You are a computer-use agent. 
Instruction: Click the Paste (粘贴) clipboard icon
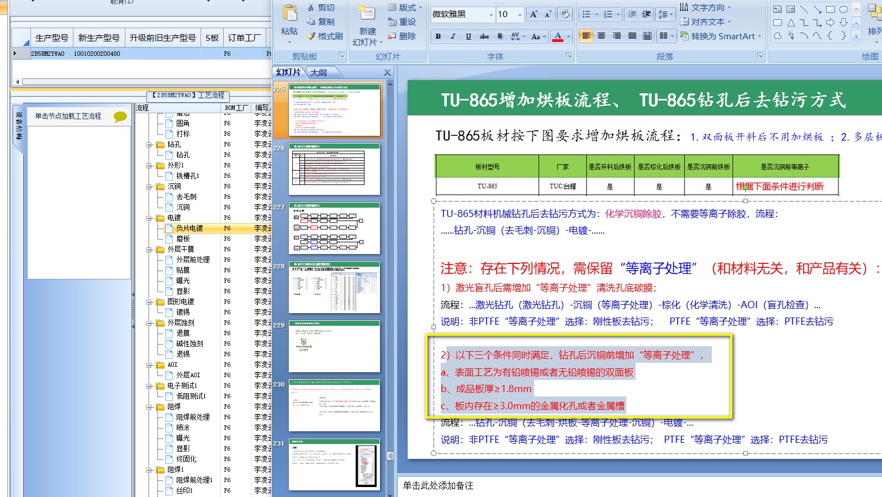(289, 13)
